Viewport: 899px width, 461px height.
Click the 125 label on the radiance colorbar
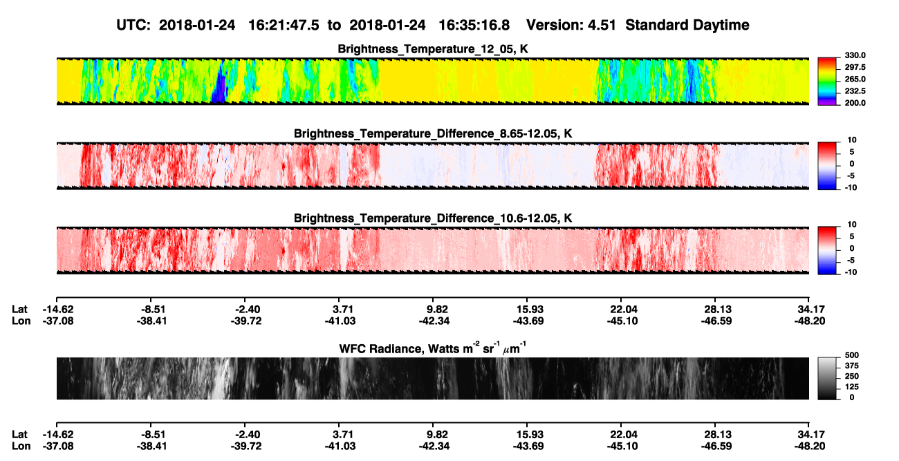(x=853, y=387)
